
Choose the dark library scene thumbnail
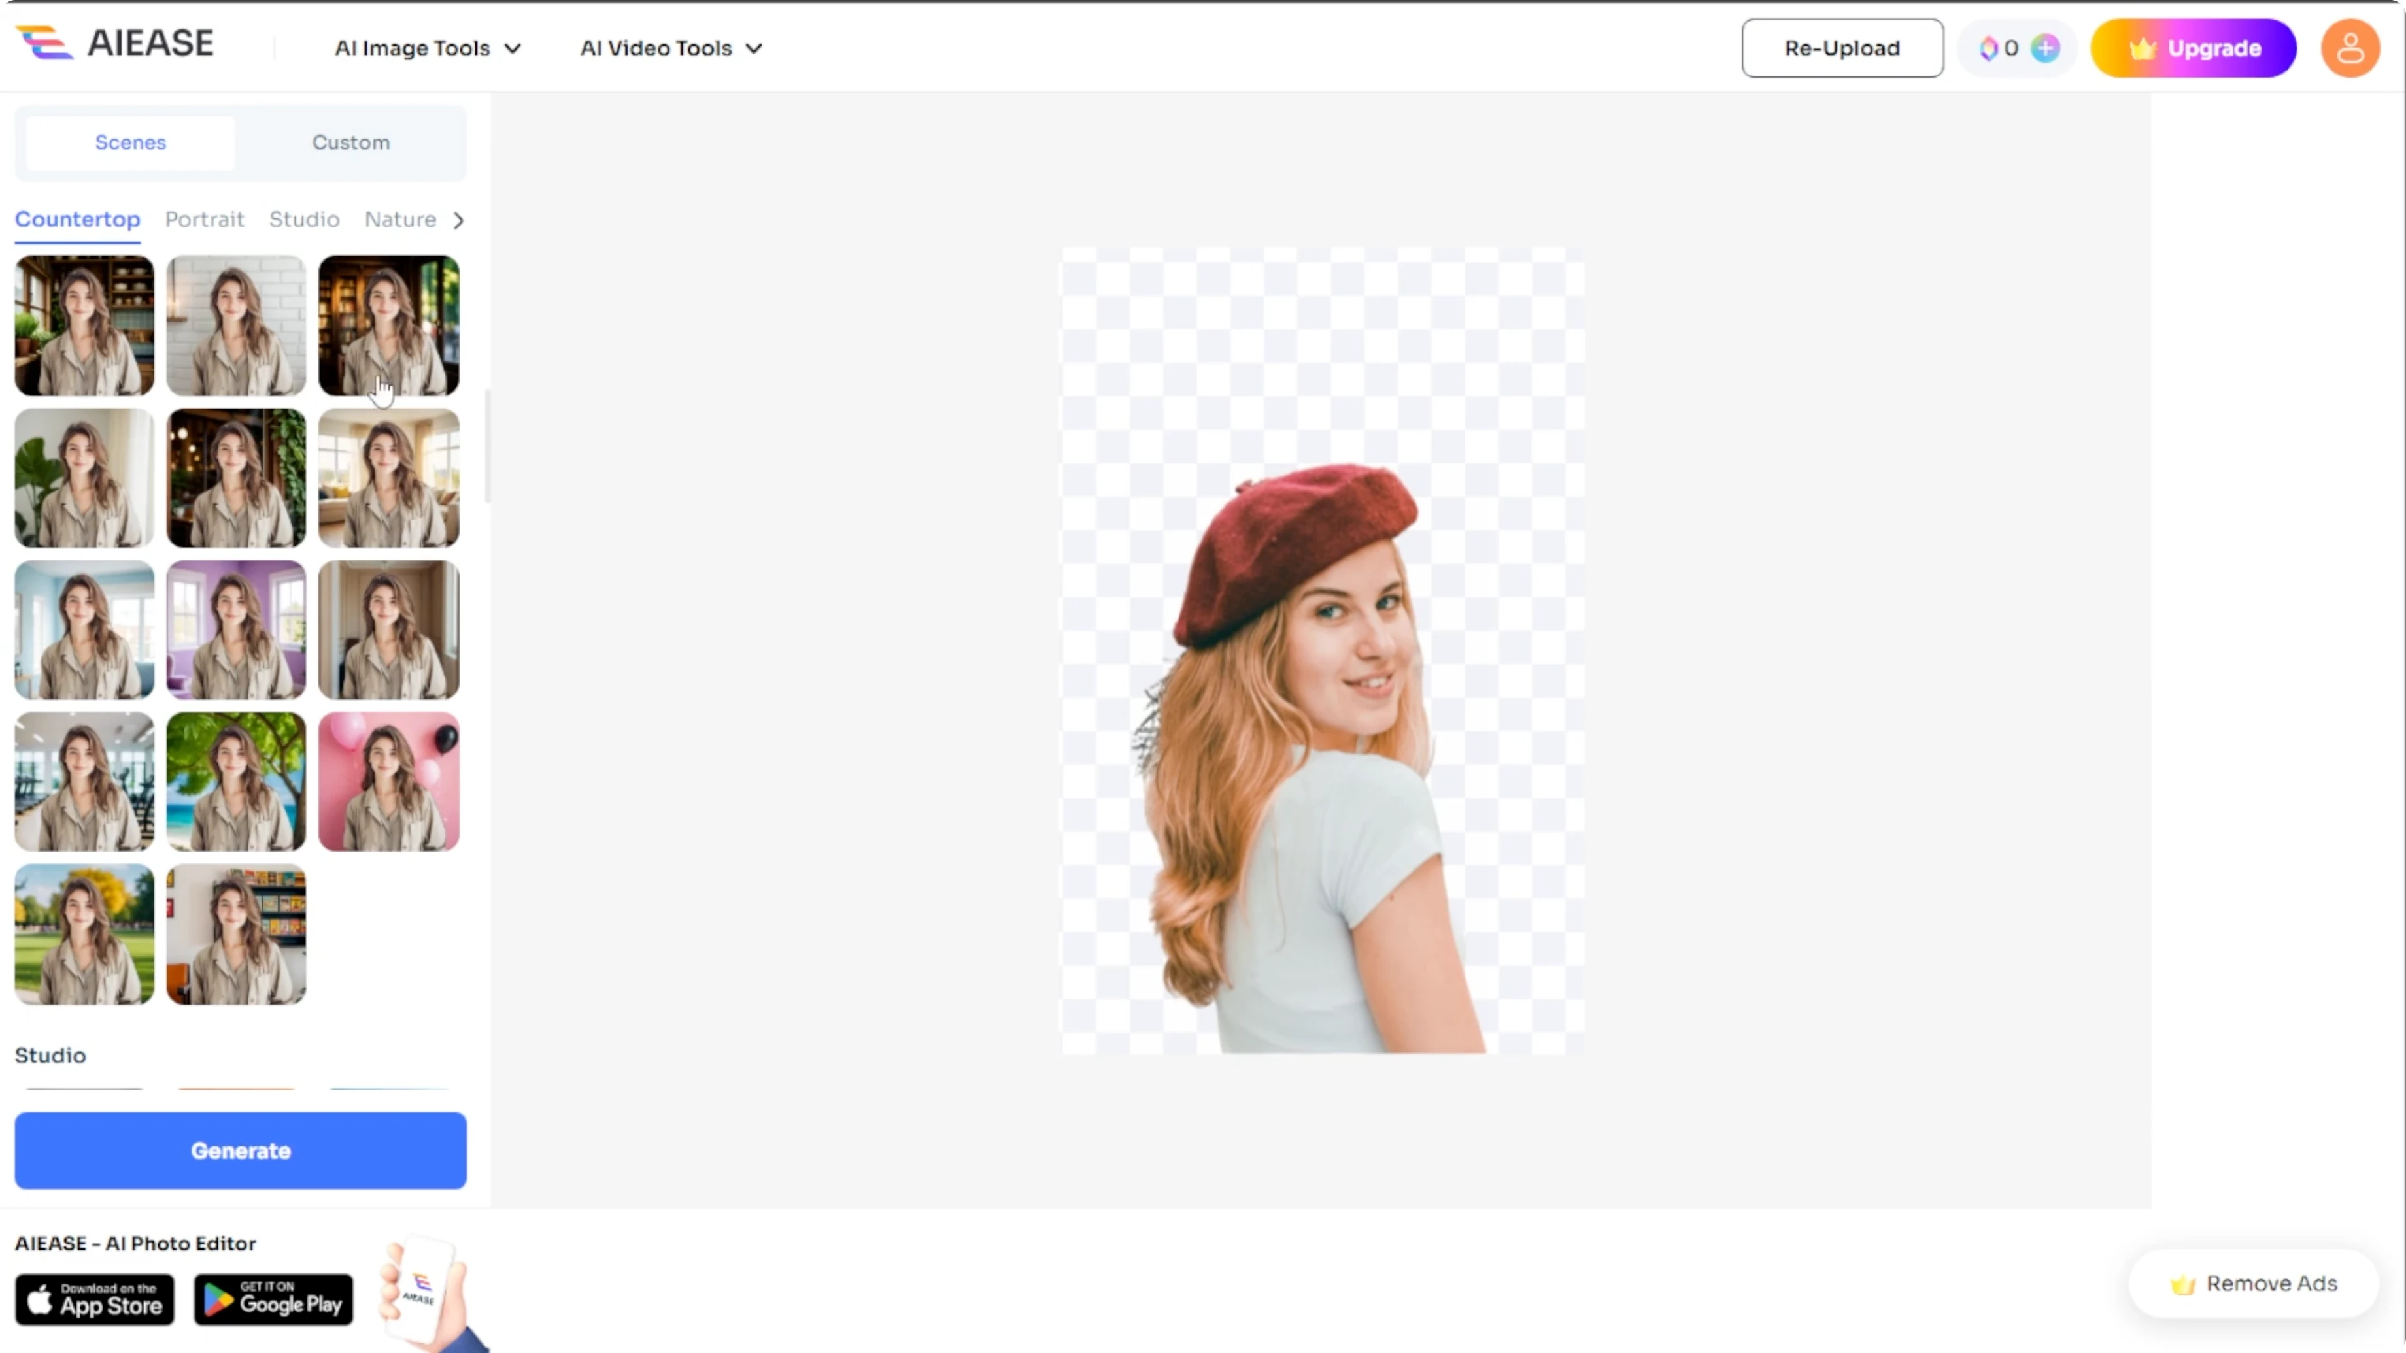(388, 325)
